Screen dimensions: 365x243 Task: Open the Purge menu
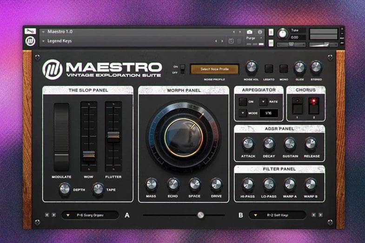coord(254,38)
